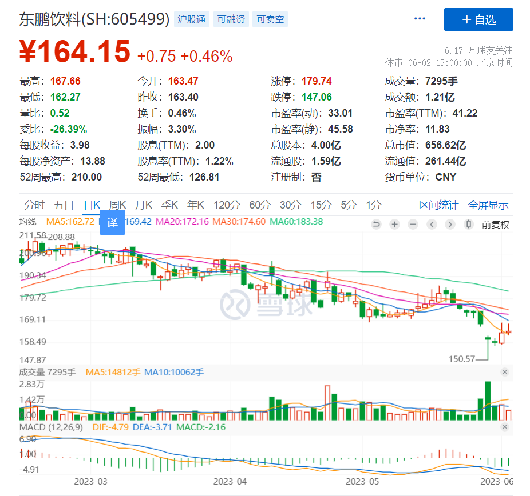This screenshot has height=496, width=530.
Task: Click the 总市值 value 656.62亿
Action: pos(445,145)
